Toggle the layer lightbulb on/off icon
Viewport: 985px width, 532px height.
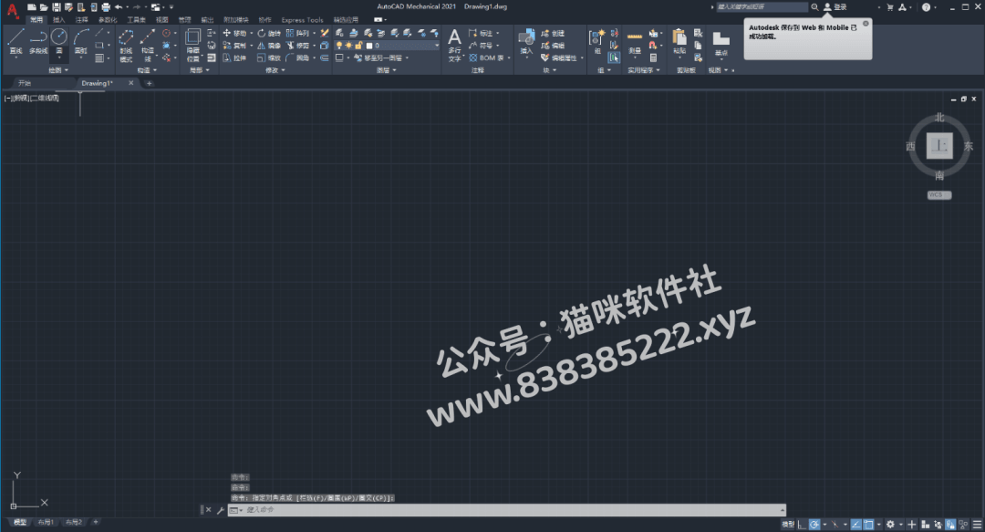(339, 46)
